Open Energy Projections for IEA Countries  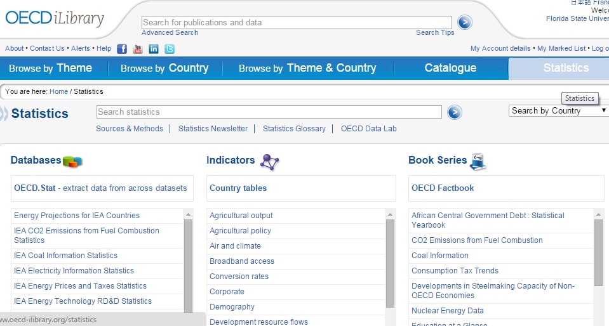(76, 216)
